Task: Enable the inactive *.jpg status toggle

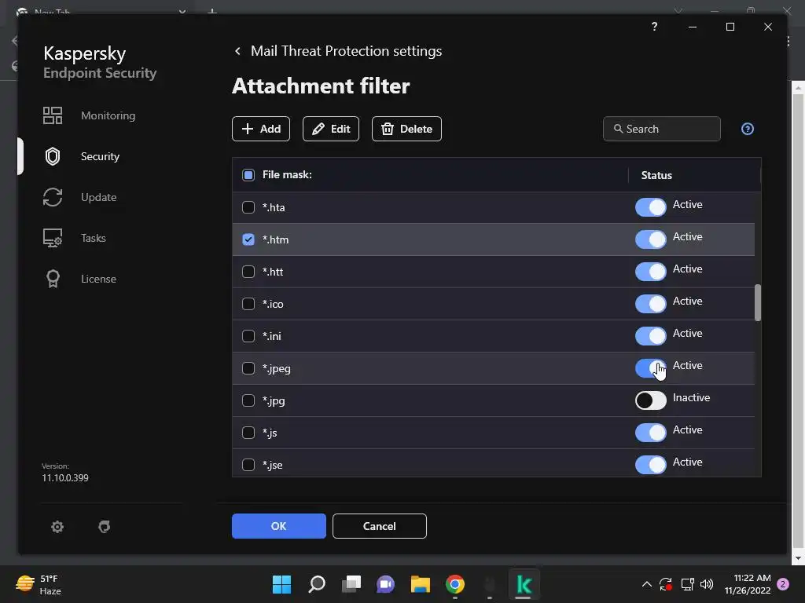Action: coord(650,400)
